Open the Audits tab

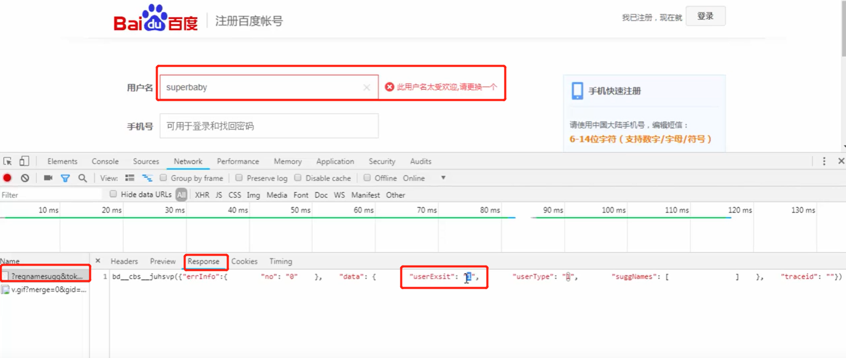tap(421, 161)
